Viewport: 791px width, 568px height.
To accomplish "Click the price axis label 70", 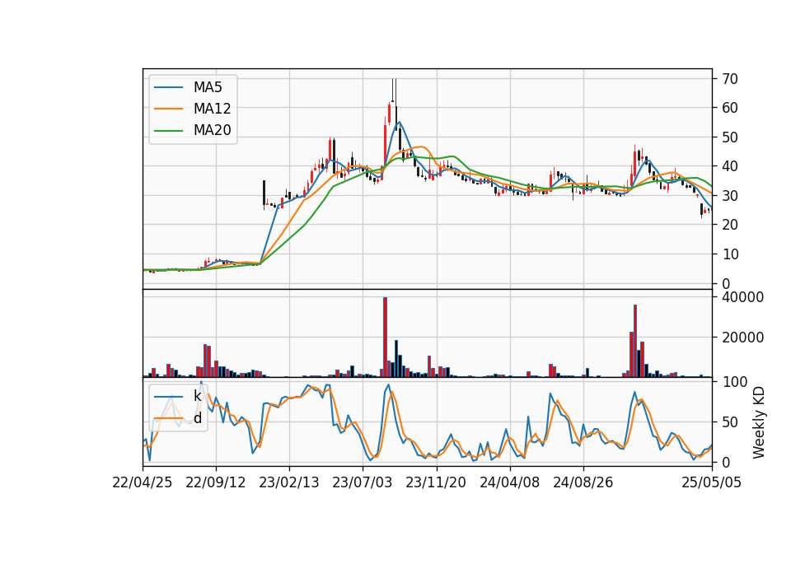I will tap(730, 79).
